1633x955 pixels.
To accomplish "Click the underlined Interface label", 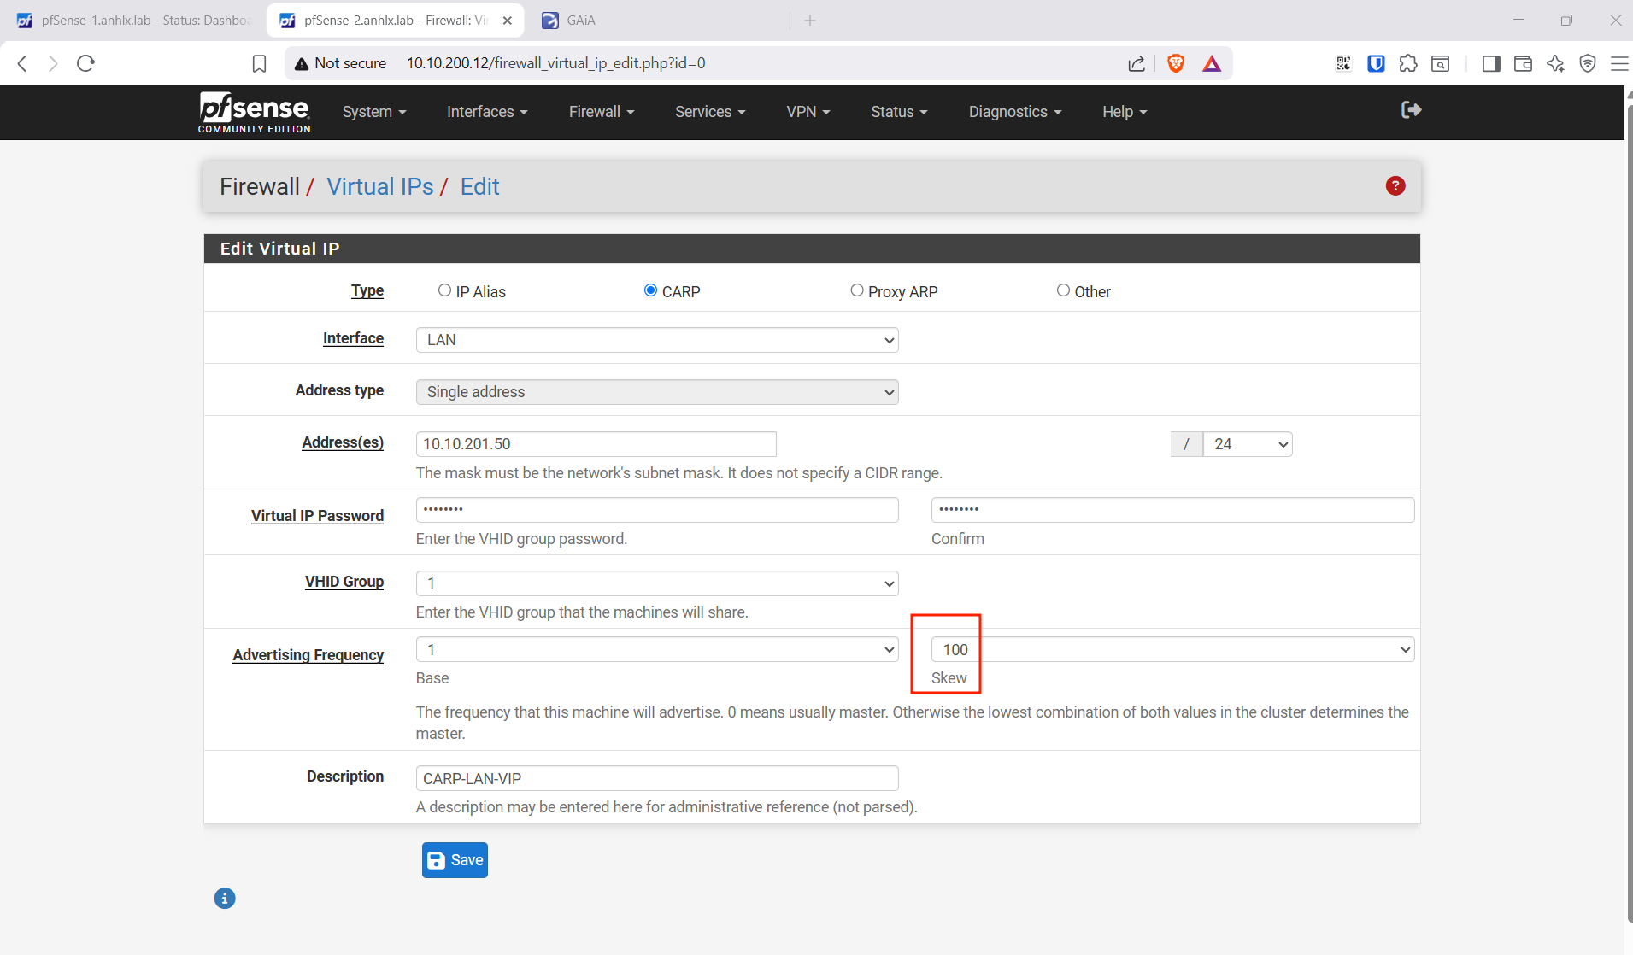I will pyautogui.click(x=353, y=338).
